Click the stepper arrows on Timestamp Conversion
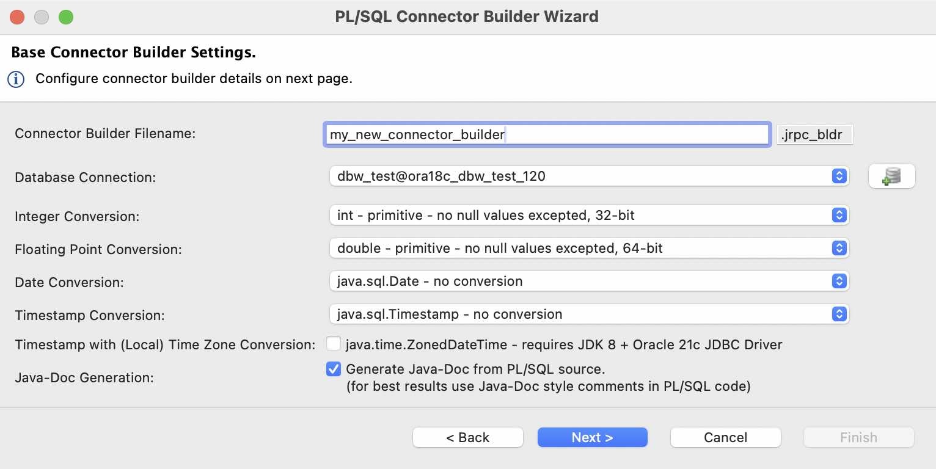936x469 pixels. [x=839, y=314]
